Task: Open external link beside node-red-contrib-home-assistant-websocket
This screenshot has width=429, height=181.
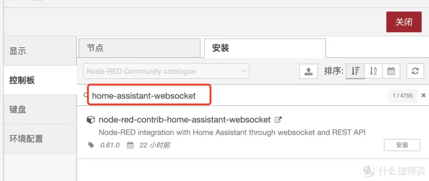Action: pos(278,119)
